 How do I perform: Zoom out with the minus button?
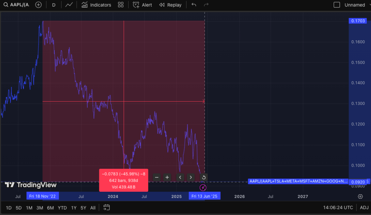[x=157, y=177]
